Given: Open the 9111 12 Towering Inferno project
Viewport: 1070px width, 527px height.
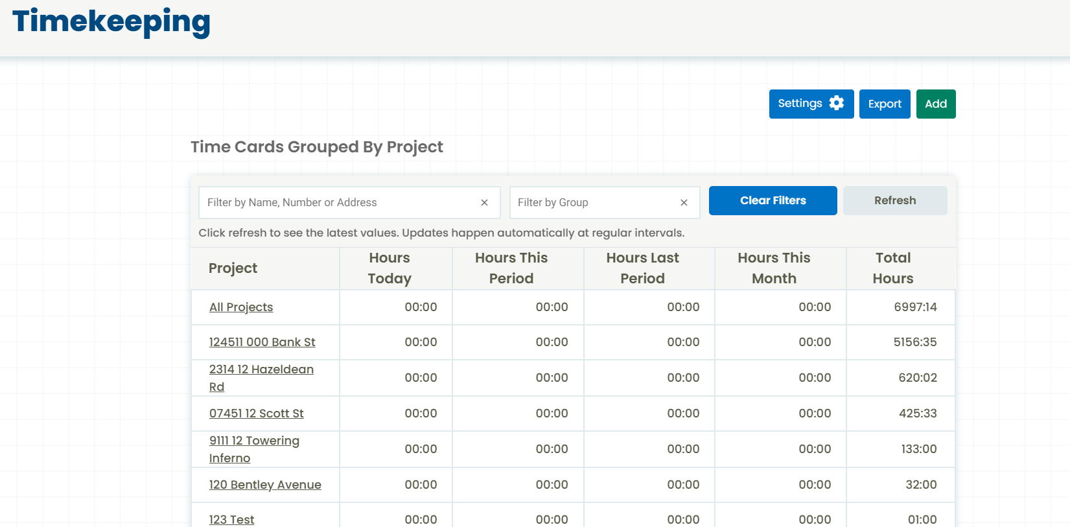Looking at the screenshot, I should 254,441.
